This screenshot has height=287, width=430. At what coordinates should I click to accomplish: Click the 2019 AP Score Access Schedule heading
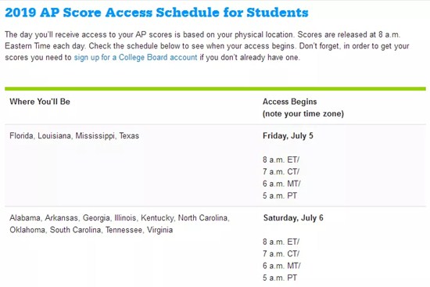pos(156,13)
